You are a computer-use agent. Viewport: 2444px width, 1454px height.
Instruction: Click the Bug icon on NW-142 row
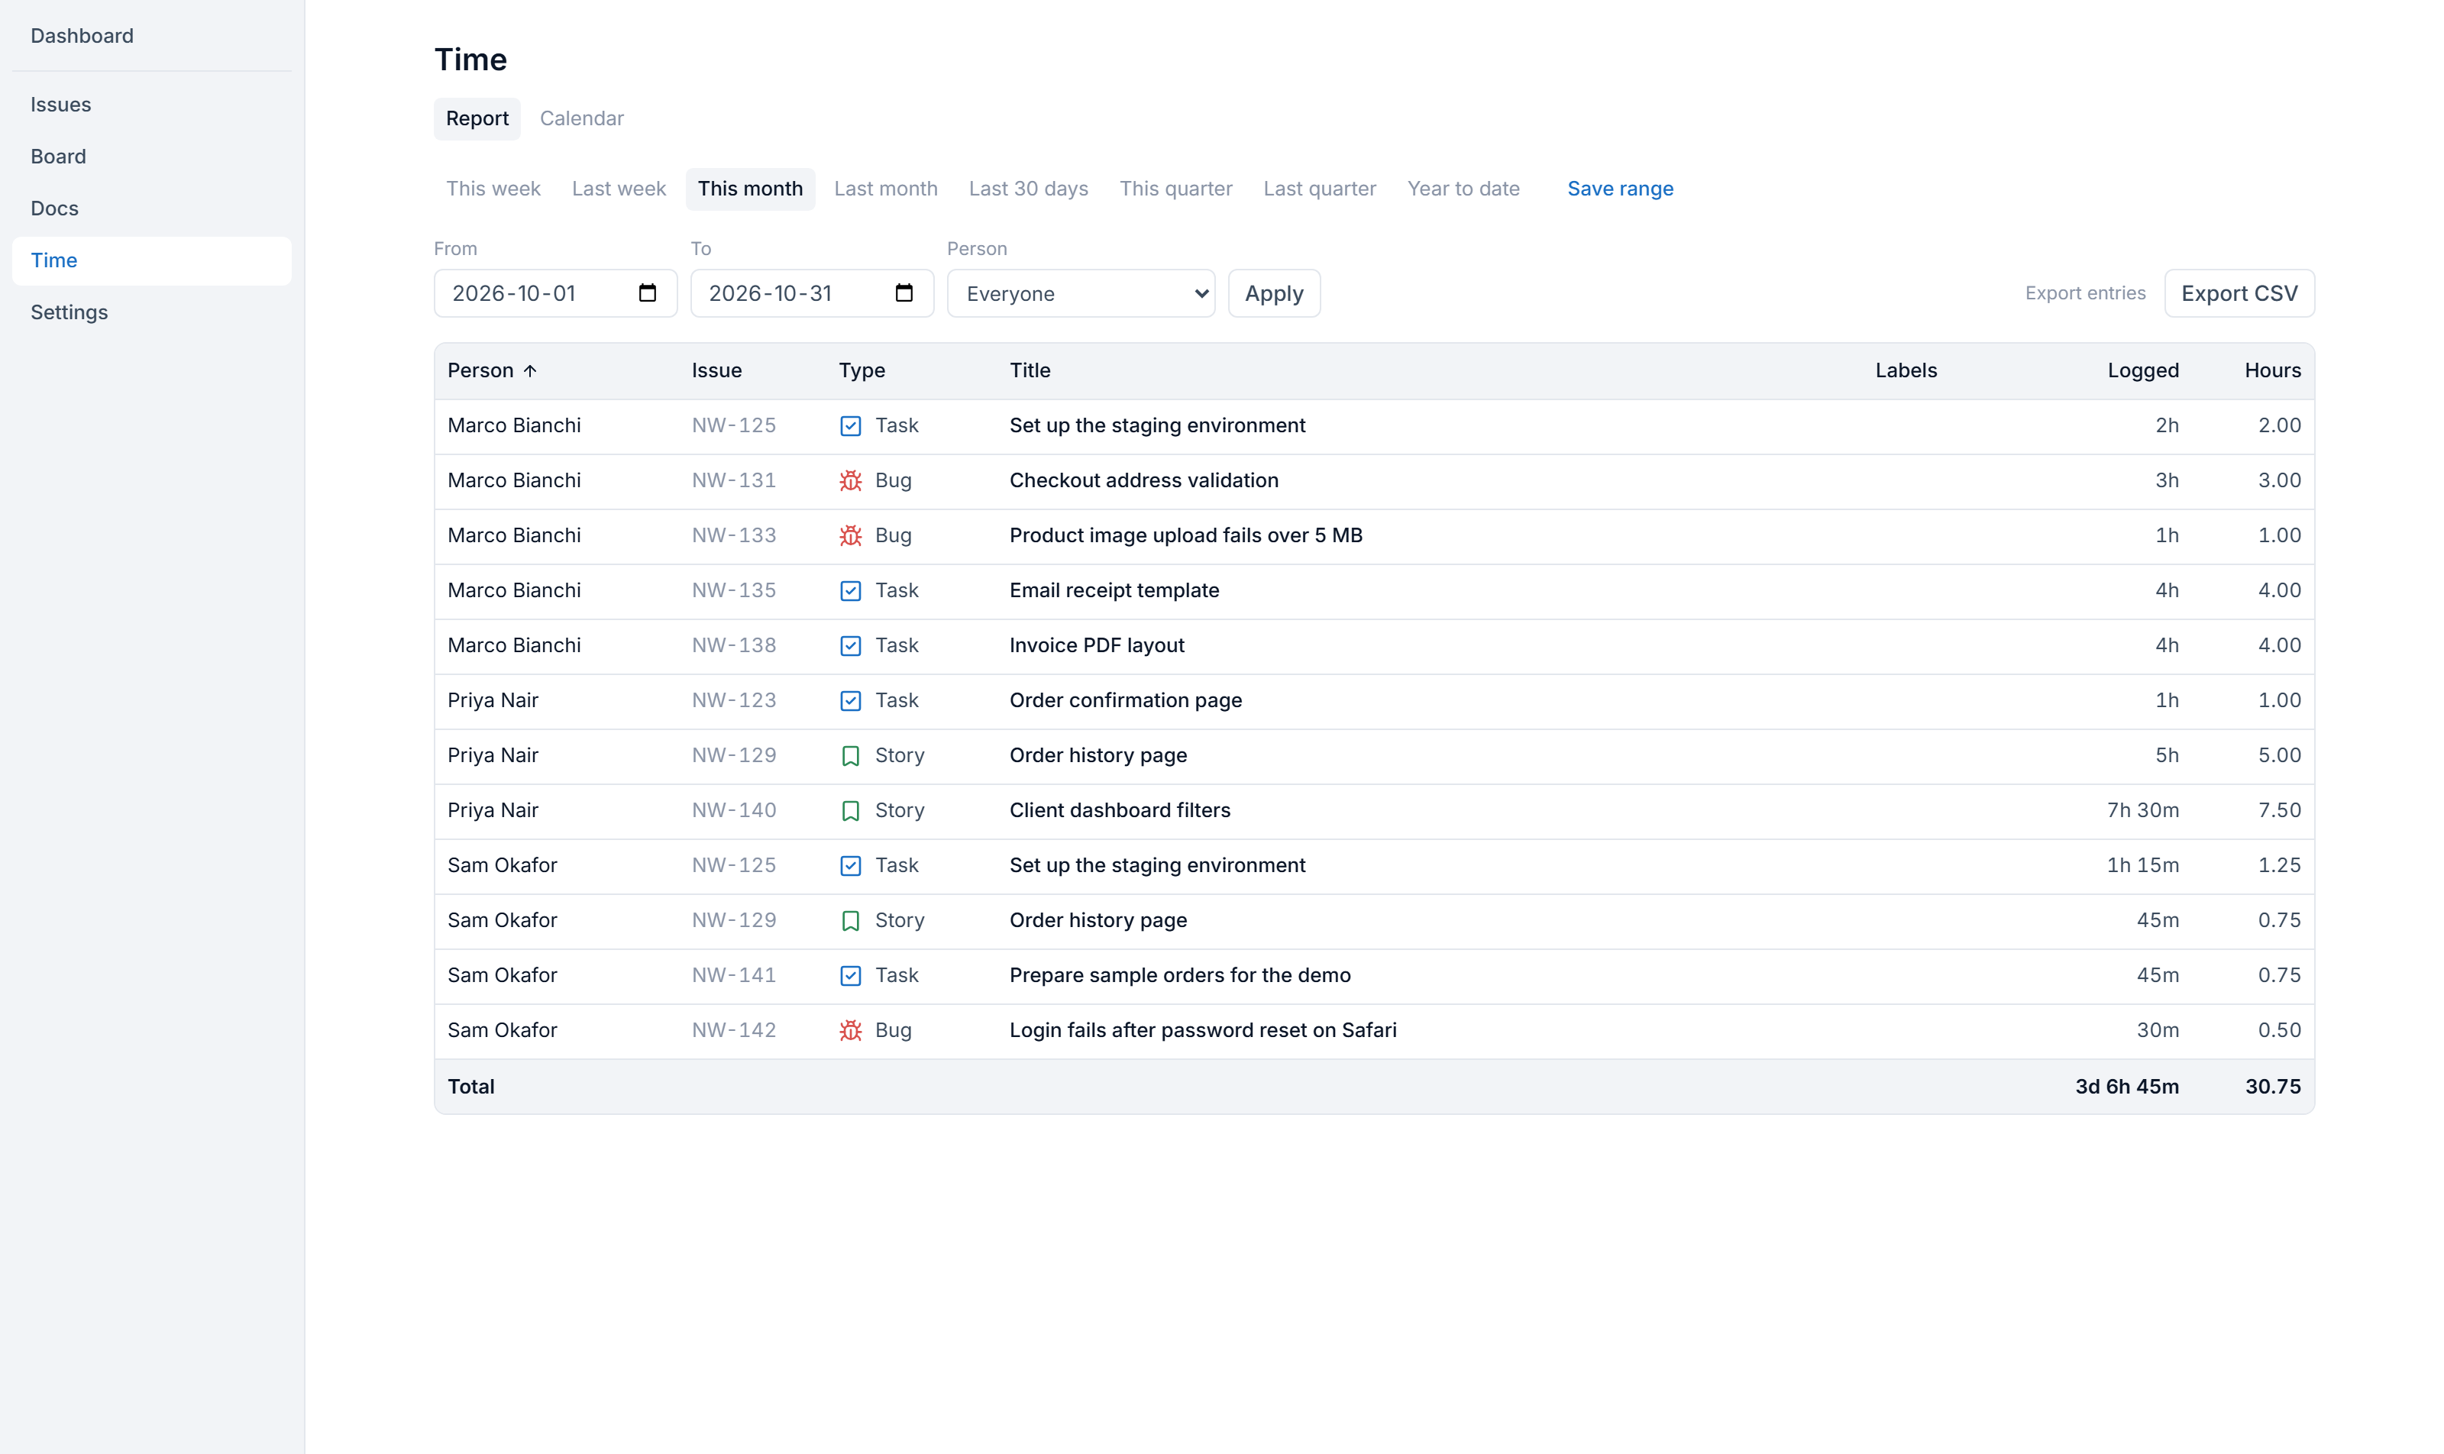click(x=851, y=1031)
